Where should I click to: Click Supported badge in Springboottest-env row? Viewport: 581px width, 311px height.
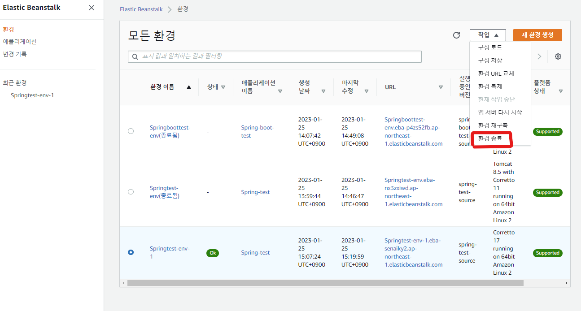coord(547,132)
